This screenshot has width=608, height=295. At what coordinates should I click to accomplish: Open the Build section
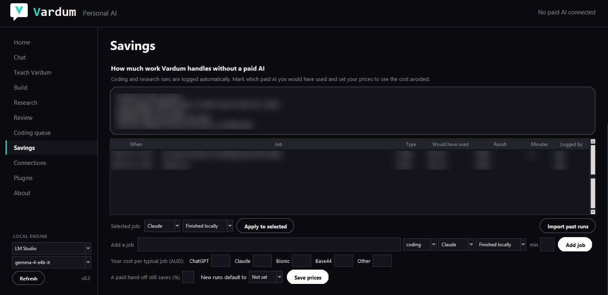point(21,88)
